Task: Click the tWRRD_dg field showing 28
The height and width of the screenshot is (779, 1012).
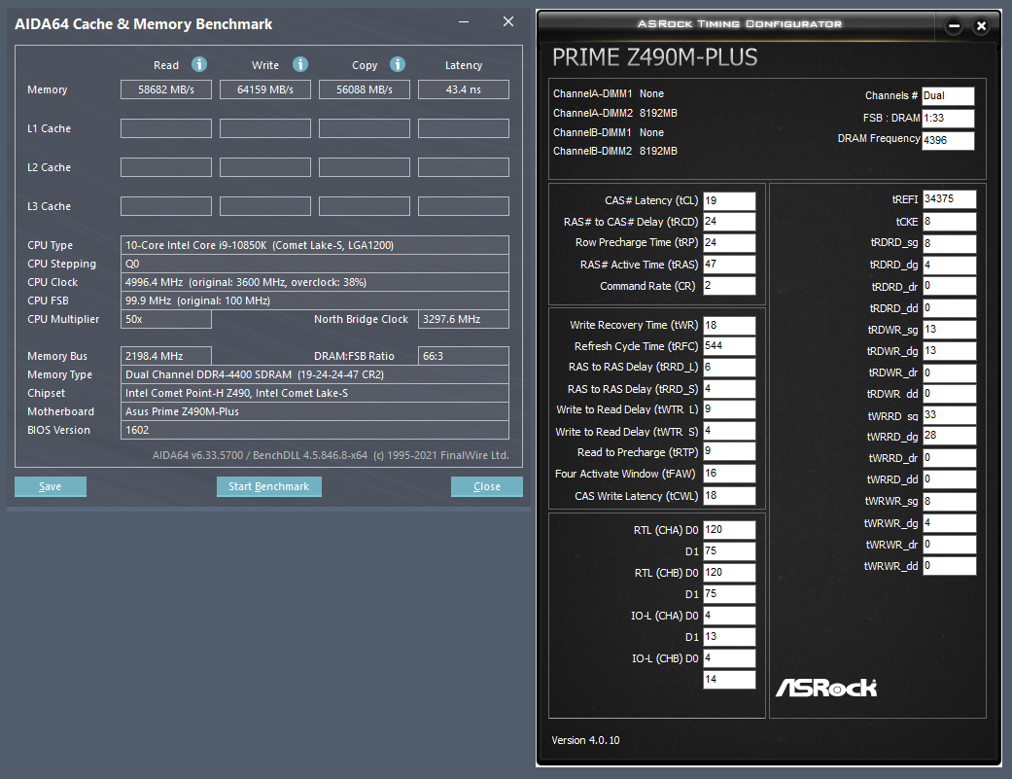Action: click(x=950, y=436)
